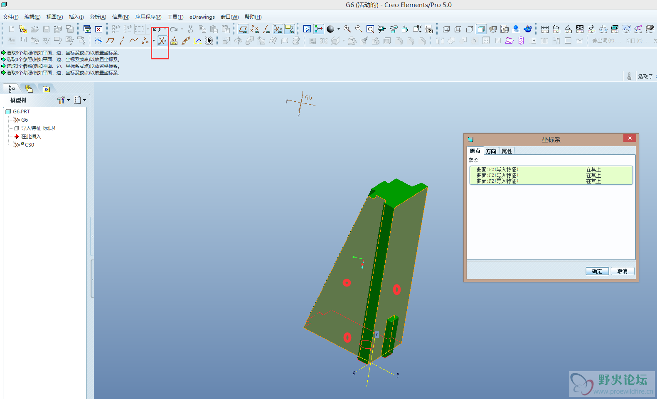Expand the datum point tool dropdown arrow
The width and height of the screenshot is (657, 399).
click(x=153, y=41)
